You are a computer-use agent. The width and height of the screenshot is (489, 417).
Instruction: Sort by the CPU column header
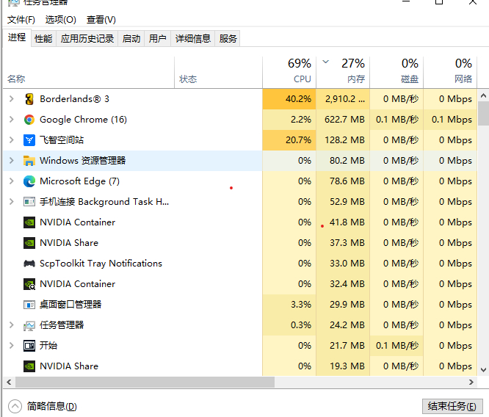(x=289, y=73)
